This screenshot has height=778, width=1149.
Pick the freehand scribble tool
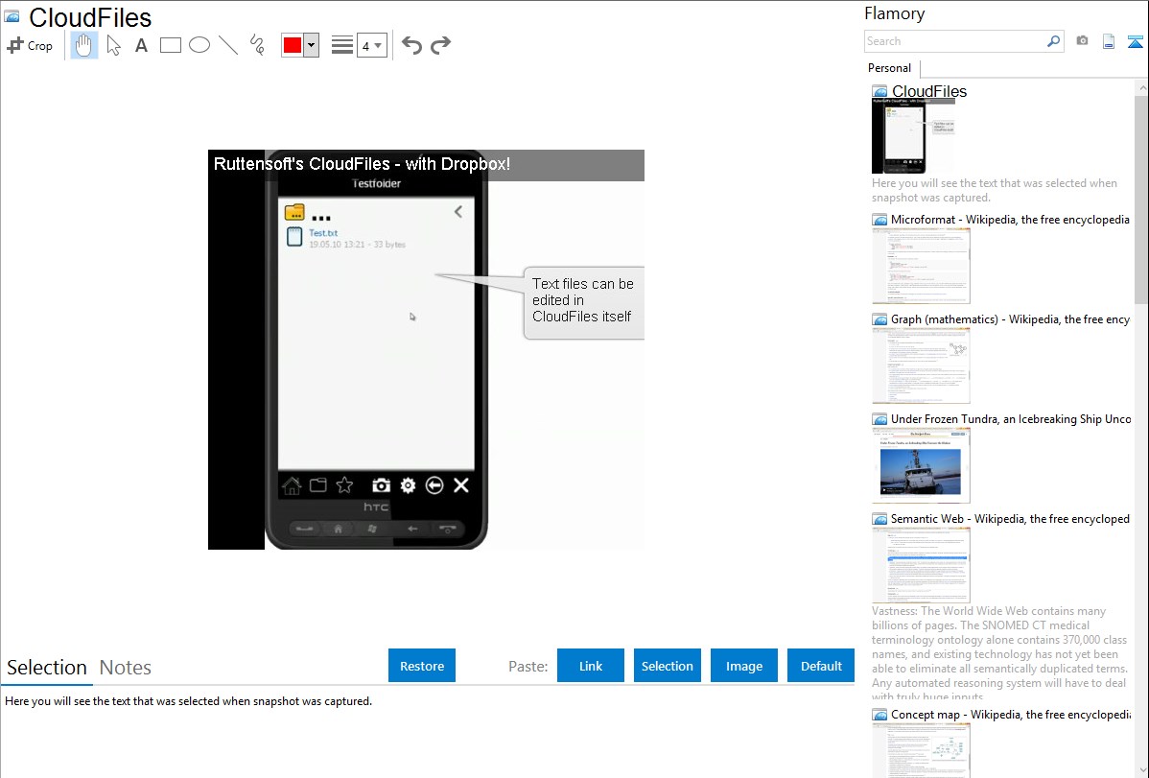(x=257, y=45)
